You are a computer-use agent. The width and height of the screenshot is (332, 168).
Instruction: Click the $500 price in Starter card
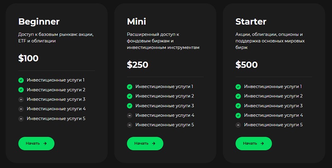[247, 65]
